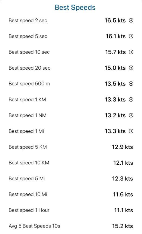The width and height of the screenshot is (142, 234).
Task: Click the 13.5 kts speed value
Action: [x=115, y=84]
